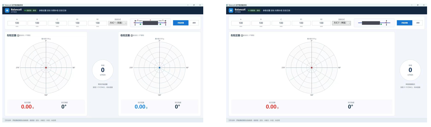
Task: Focus the B value field, 方式 0 window
Action: (x=261, y=23)
